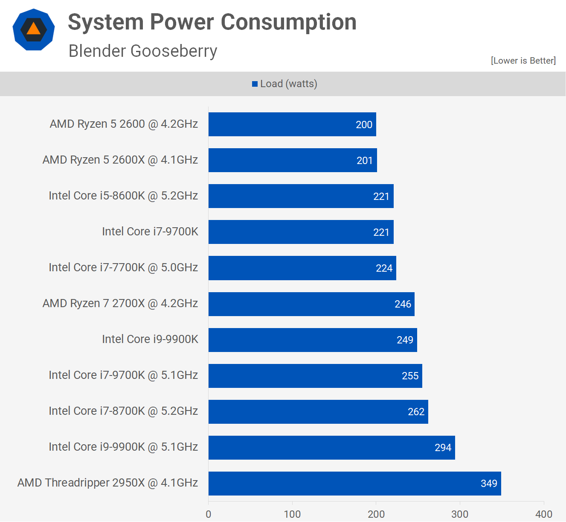Click the x-axis tick label 200
This screenshot has height=522, width=566.
[x=376, y=514]
